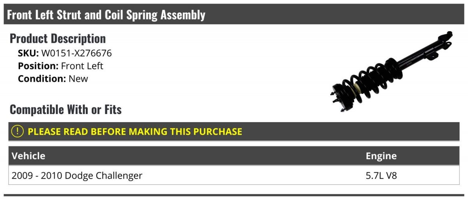
Task: Click the strut mount bolts in the photo
Action: (337, 97)
